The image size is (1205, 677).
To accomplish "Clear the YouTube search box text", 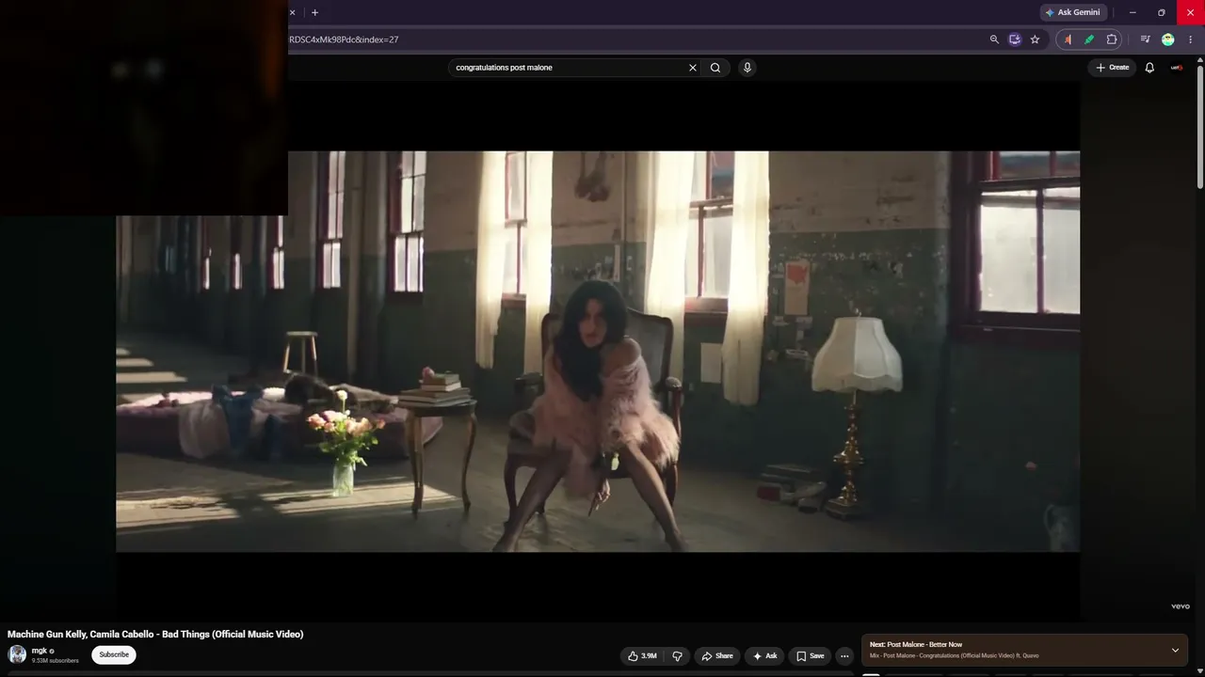I will coord(693,68).
